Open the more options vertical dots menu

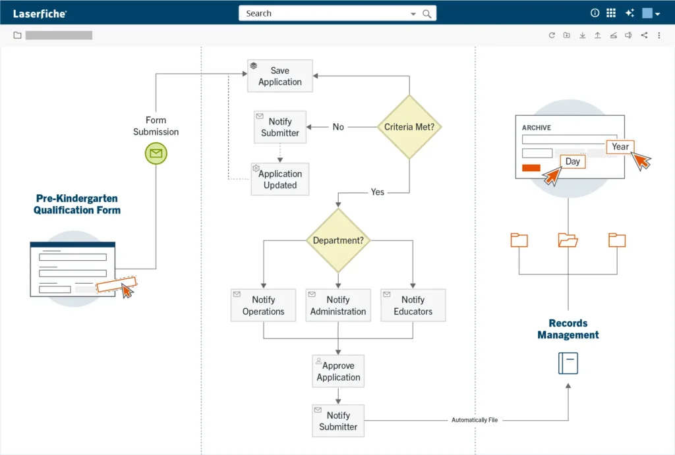point(659,36)
